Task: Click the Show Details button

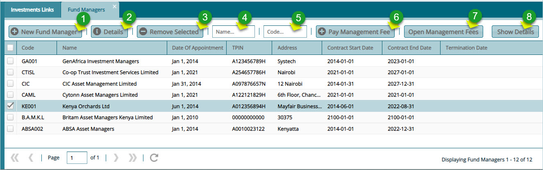Action: coord(516,32)
